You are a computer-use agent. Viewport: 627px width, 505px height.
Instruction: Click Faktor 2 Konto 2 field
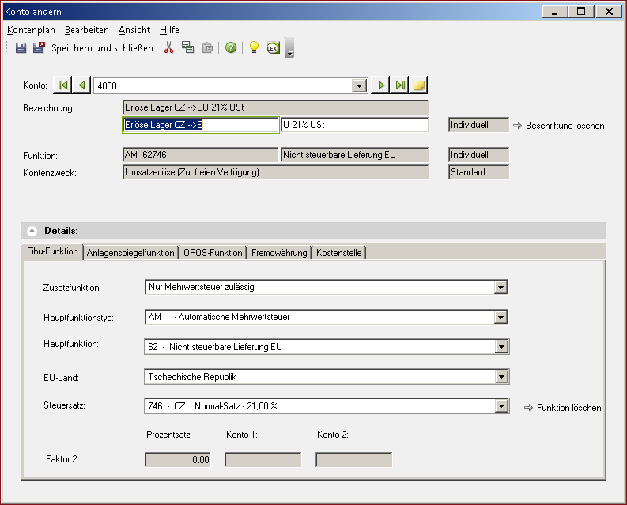354,460
